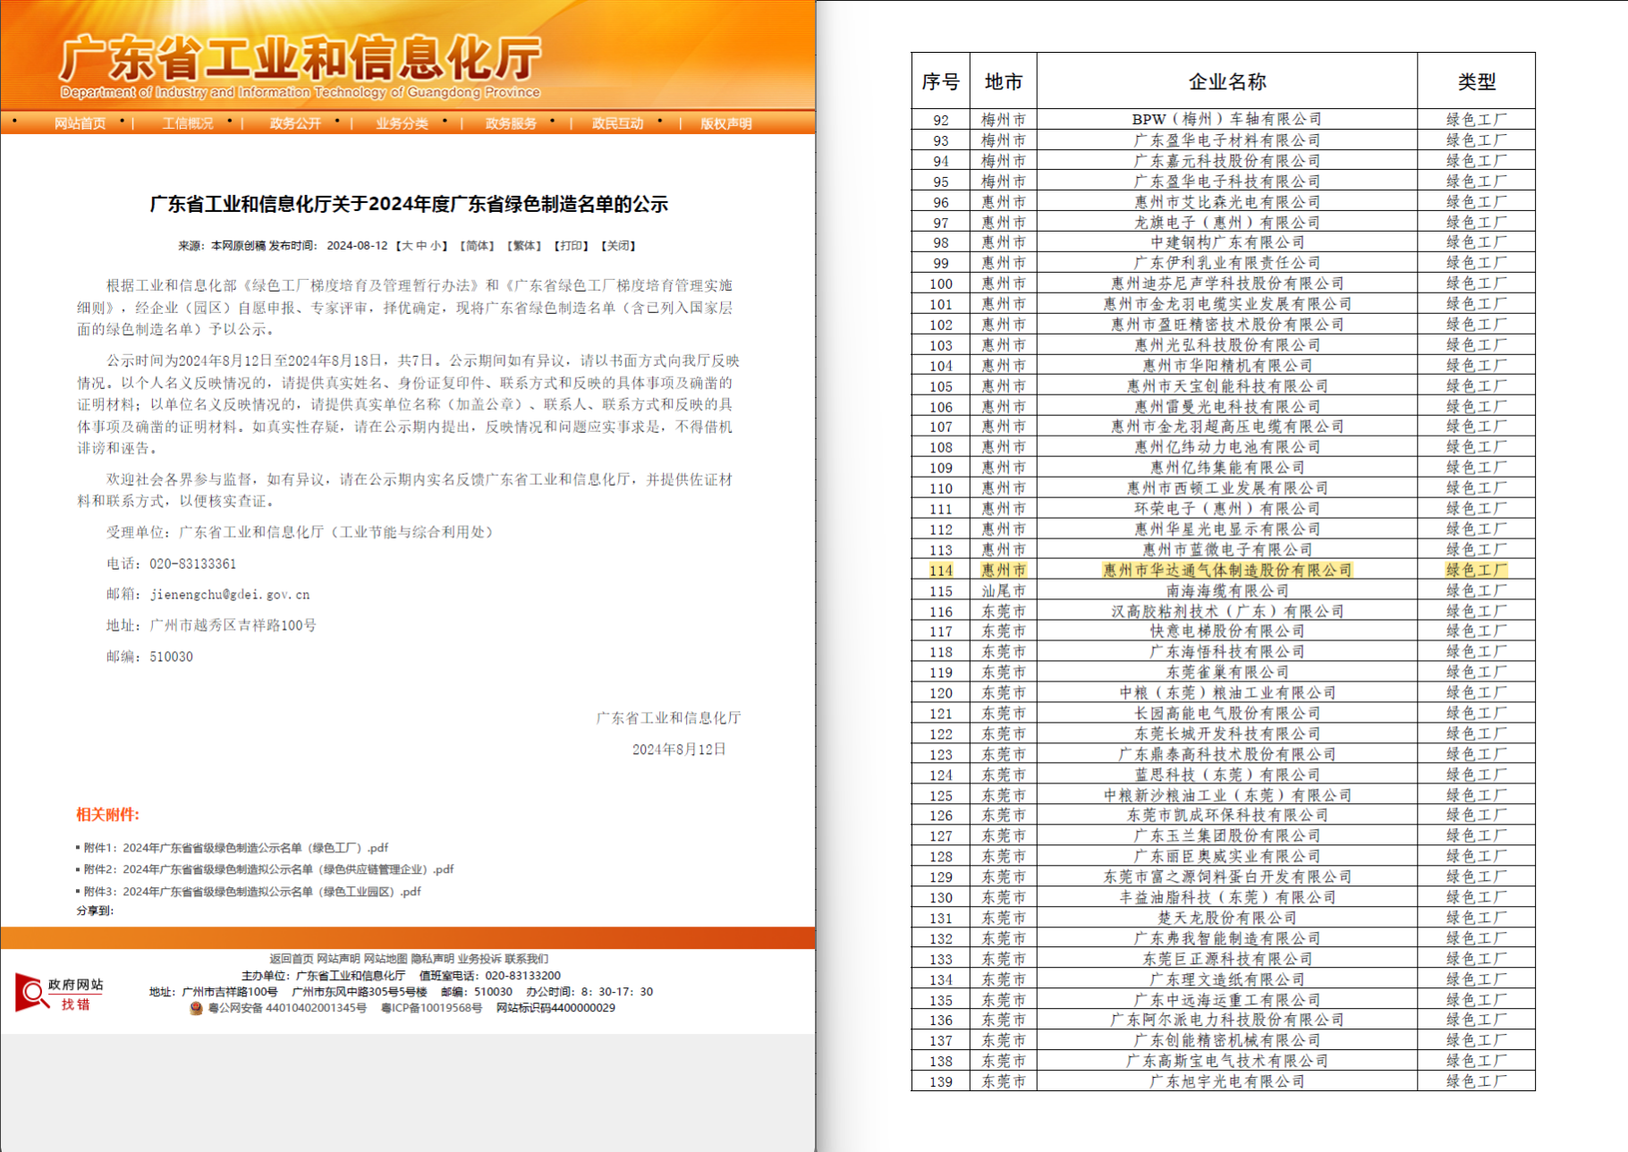Click the 关闭 link below the title
The height and width of the screenshot is (1152, 1628).
pos(618,245)
